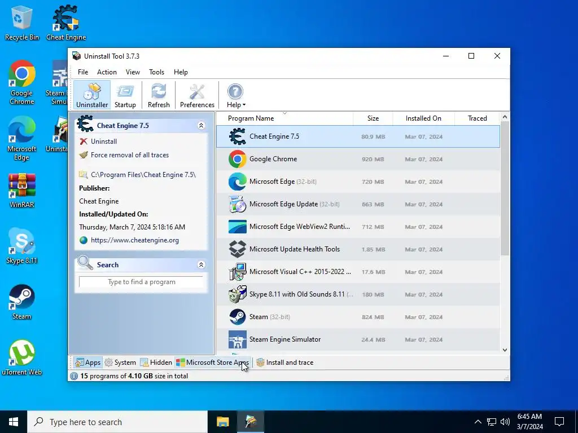Select the Microsoft Edge Update row icon
This screenshot has width=578, height=433.
tap(238, 204)
